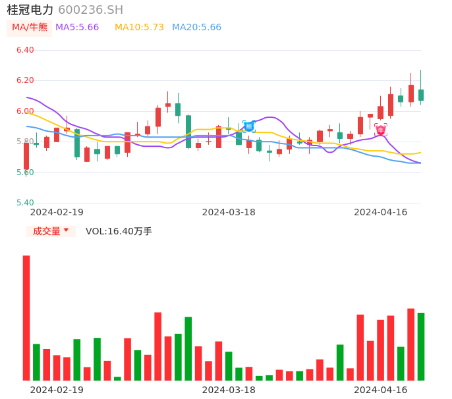Click the MA5:5.66 legend label
This screenshot has width=452, height=399.
pyautogui.click(x=77, y=28)
